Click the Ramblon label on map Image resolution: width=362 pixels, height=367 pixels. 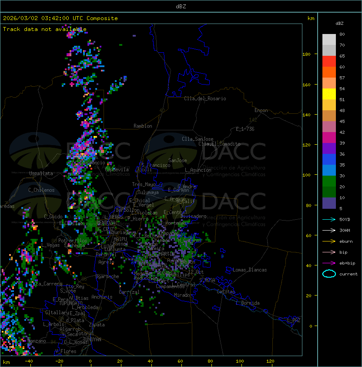[143, 126]
